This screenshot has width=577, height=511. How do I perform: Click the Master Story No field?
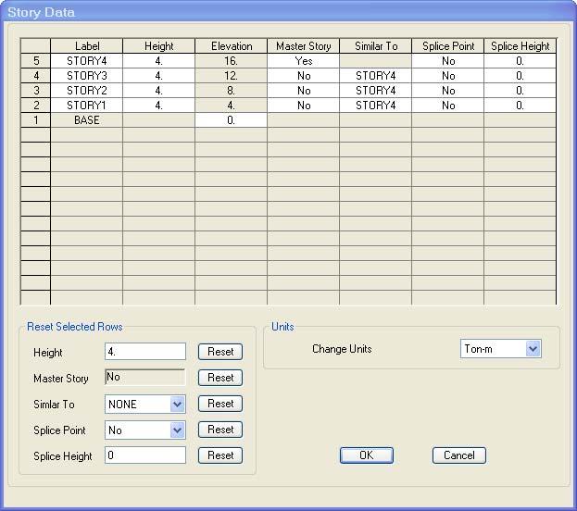[145, 377]
